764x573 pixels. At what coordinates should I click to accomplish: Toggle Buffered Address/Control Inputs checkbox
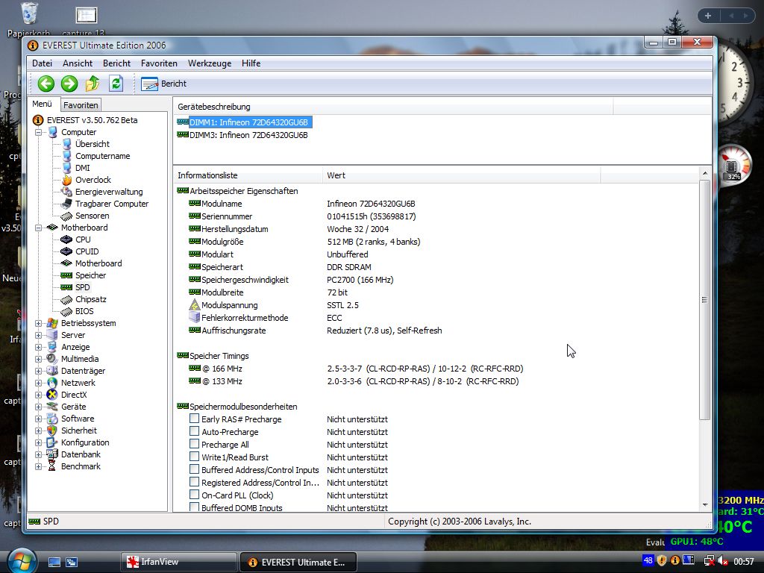195,469
